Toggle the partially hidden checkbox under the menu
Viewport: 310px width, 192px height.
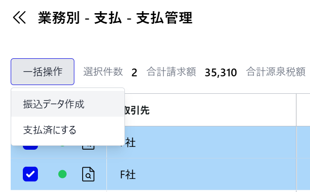[x=30, y=147]
